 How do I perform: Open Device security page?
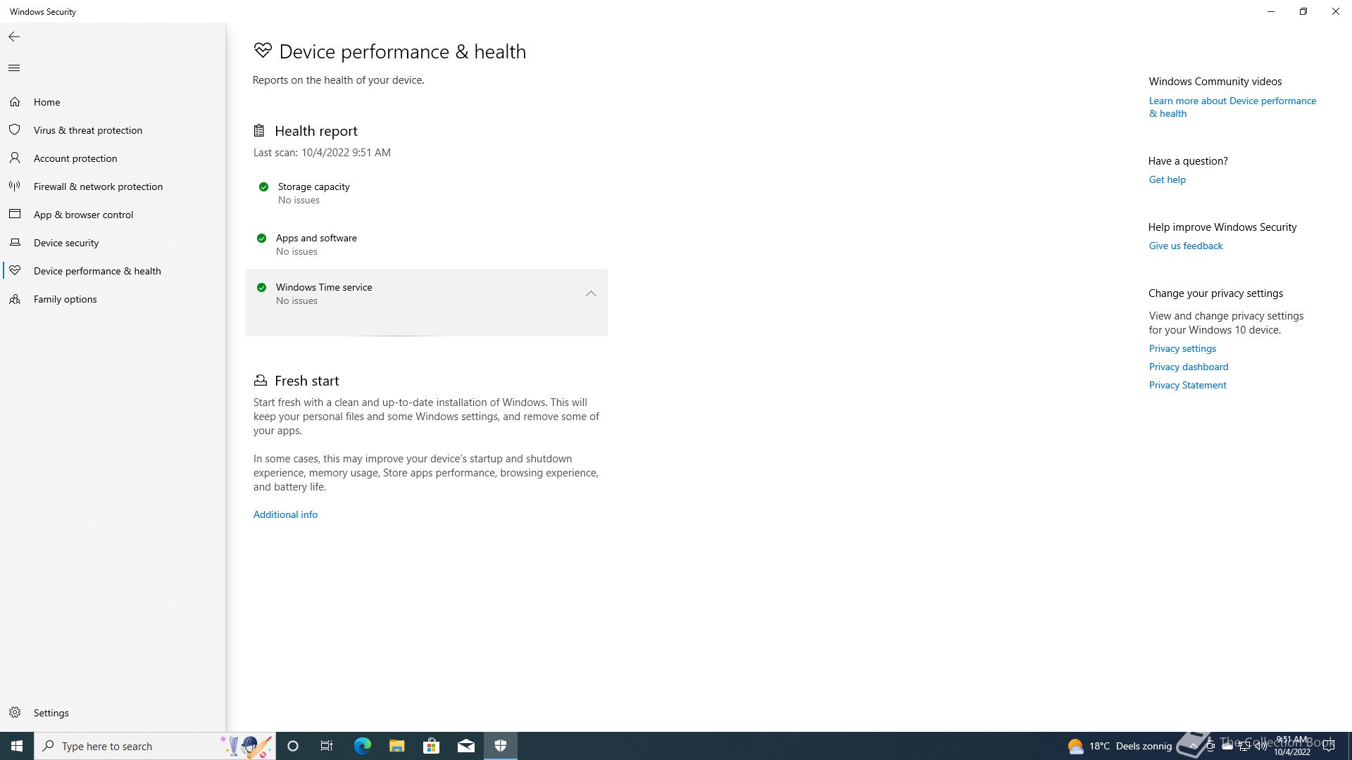tap(113, 243)
